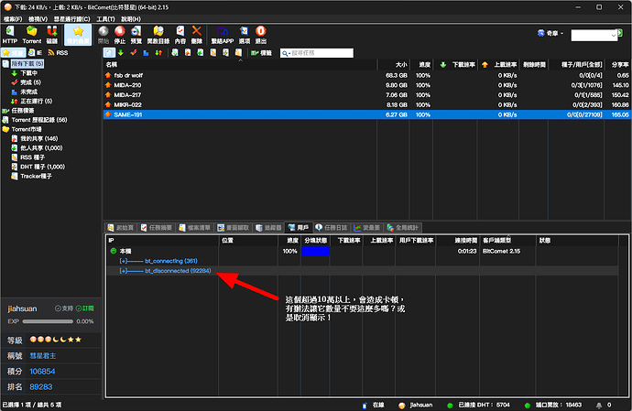632x411 pixels.
Task: Open the Start Page bottom tab
Action: click(121, 228)
